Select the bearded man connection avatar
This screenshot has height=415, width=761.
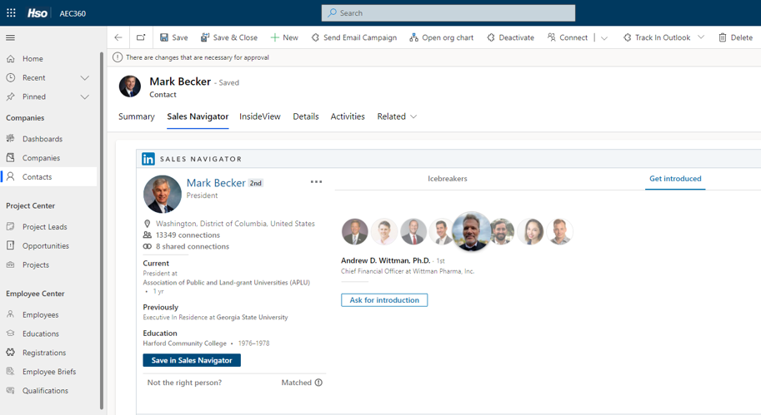click(502, 231)
